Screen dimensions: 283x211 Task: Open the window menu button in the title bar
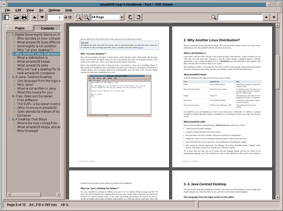pyautogui.click(x=4, y=5)
